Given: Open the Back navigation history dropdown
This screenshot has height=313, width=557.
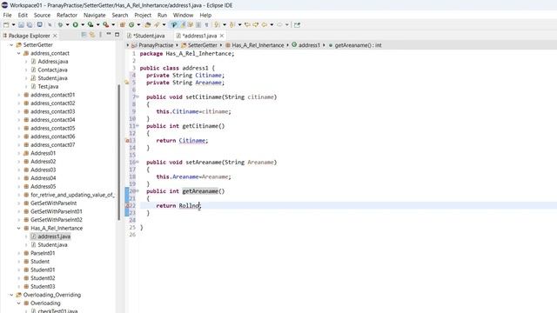Looking at the screenshot, I should pyautogui.click(x=272, y=25).
